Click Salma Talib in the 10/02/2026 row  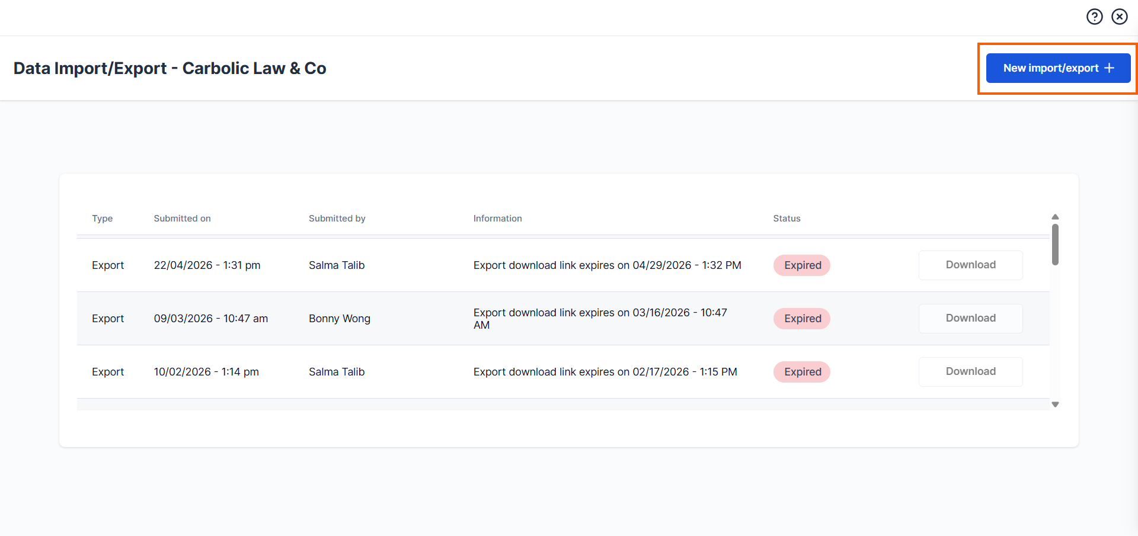click(x=337, y=372)
